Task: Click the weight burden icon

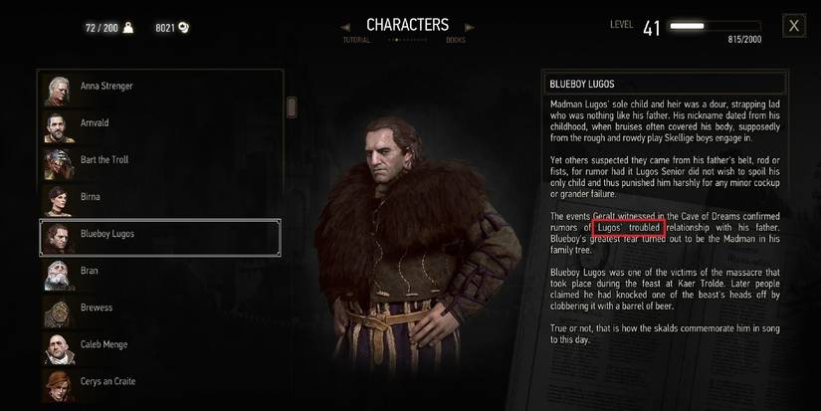Action: [x=127, y=28]
